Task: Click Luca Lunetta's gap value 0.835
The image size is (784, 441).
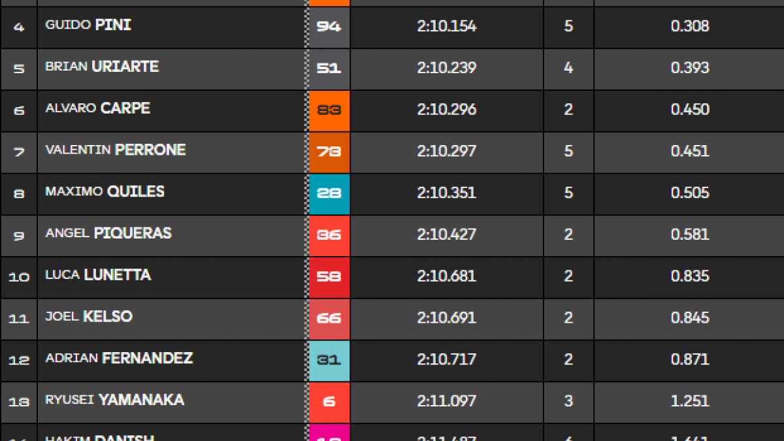Action: (x=690, y=276)
